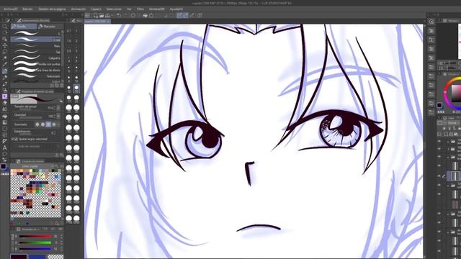Select the first Suavizado anti-aliasing option
Screen dimensions: 461x259
[37, 124]
